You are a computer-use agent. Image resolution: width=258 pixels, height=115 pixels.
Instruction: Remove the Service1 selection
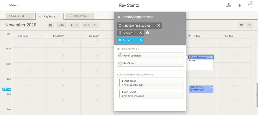click(x=140, y=33)
